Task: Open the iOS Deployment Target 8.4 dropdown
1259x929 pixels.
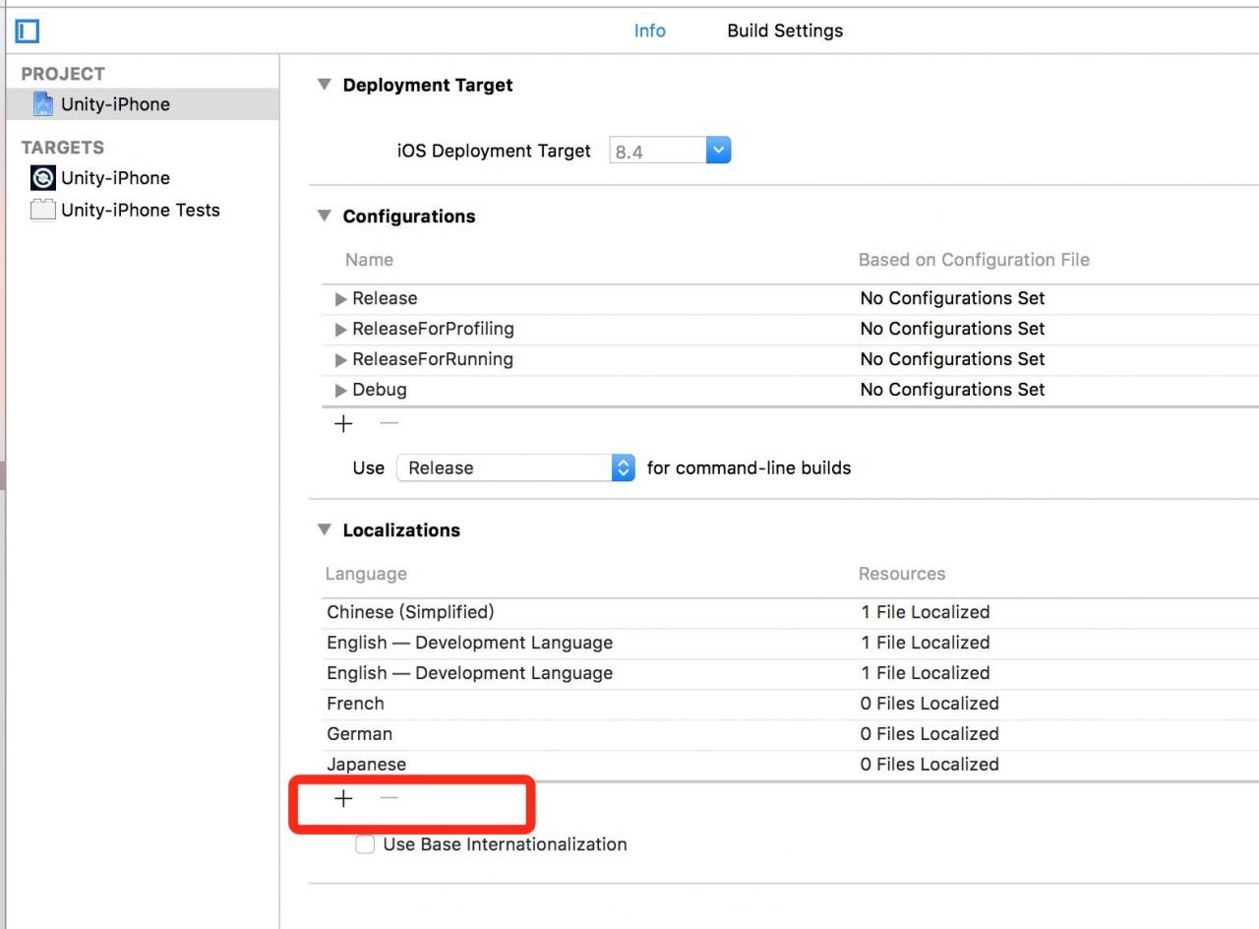Action: click(x=719, y=151)
